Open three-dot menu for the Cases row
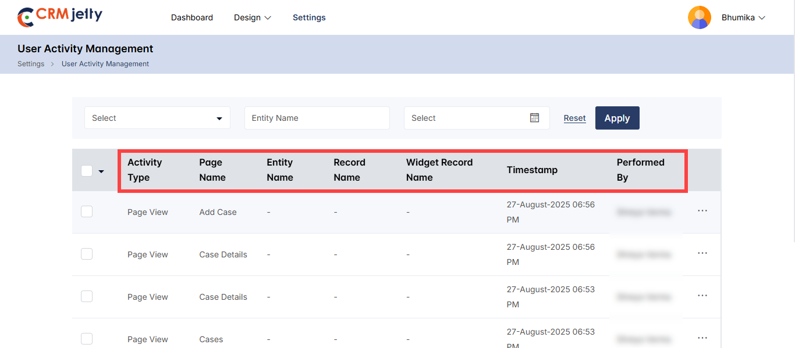 702,338
